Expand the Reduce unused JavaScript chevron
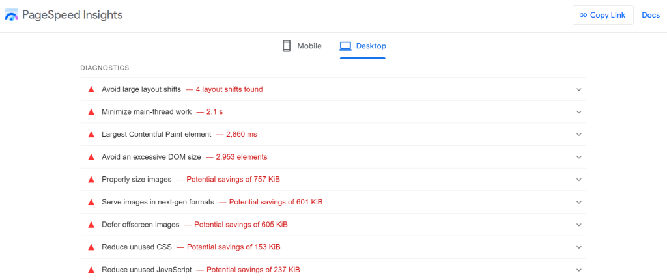 pyautogui.click(x=578, y=270)
